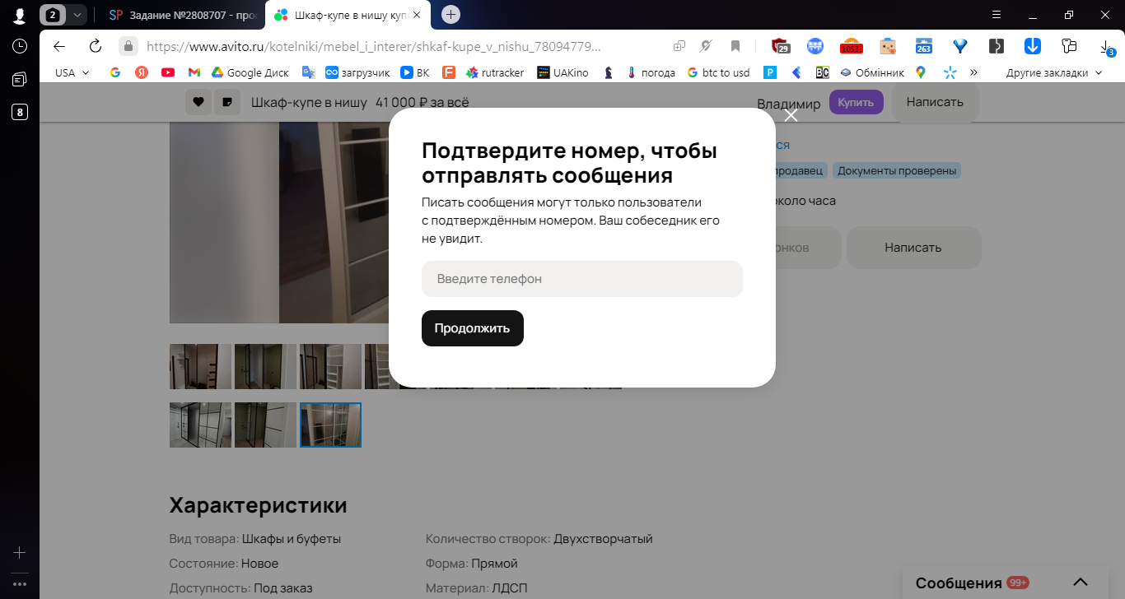The width and height of the screenshot is (1125, 599).
Task: Open the chess knight bookmark icon
Action: coord(609,72)
